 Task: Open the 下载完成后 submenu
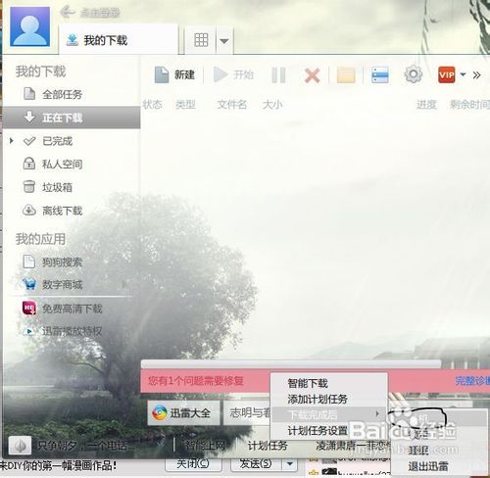tap(329, 414)
